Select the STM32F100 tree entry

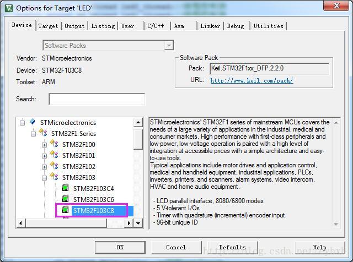[x=79, y=144]
